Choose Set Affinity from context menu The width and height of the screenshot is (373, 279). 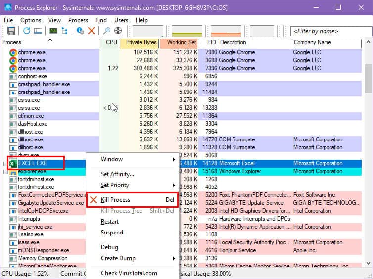click(132, 174)
